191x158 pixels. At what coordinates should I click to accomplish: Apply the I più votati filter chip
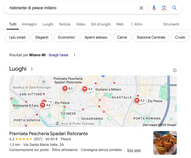(x=17, y=37)
